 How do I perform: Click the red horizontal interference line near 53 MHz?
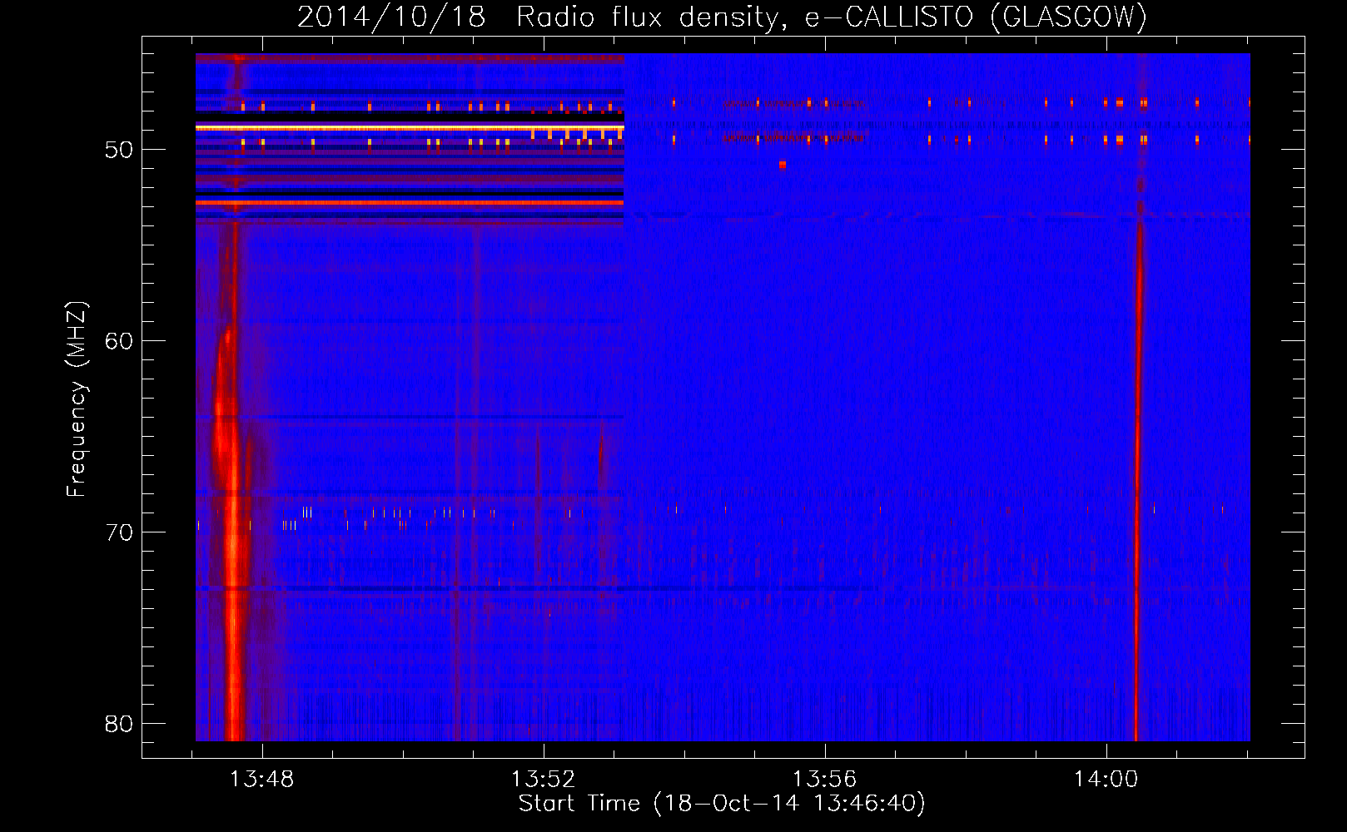[x=410, y=202]
